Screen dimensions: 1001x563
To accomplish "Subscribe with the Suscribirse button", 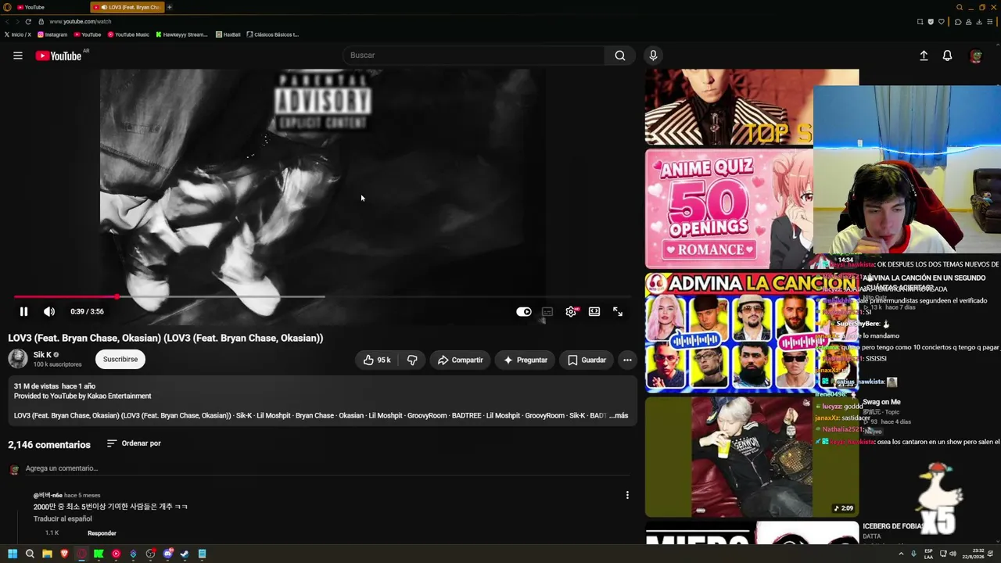I will pos(120,359).
